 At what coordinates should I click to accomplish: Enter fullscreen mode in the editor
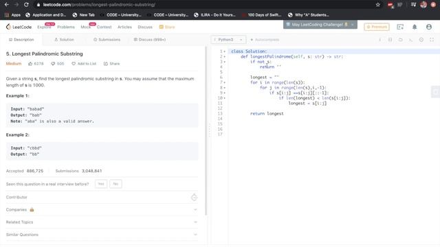click(x=432, y=40)
